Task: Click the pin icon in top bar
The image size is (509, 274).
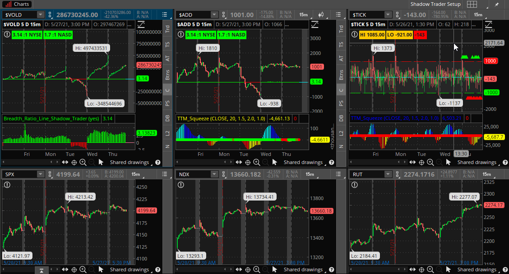Action: click(x=496, y=4)
